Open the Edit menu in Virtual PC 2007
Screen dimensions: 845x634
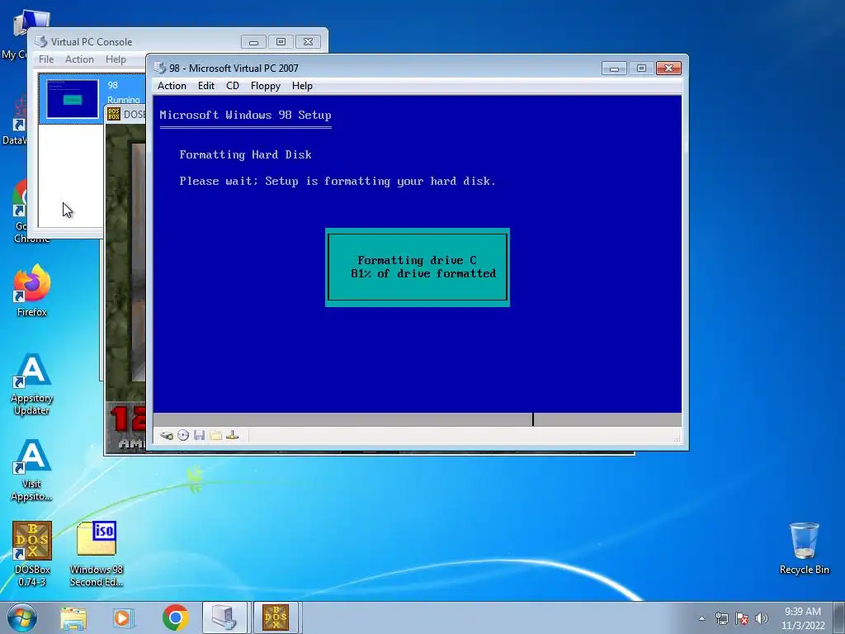(205, 86)
